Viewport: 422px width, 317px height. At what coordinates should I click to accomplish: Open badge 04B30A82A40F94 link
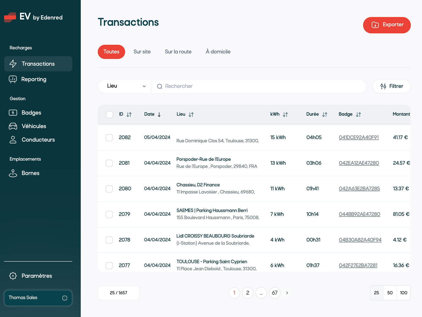360,240
